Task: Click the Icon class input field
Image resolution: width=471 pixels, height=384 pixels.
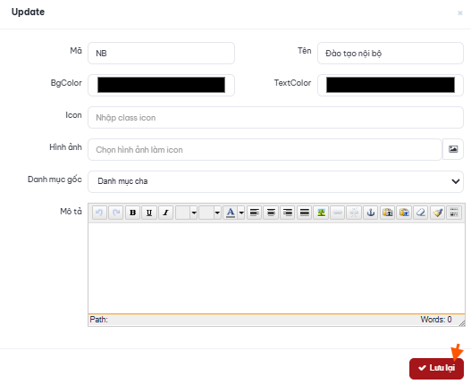Action: [x=275, y=117]
